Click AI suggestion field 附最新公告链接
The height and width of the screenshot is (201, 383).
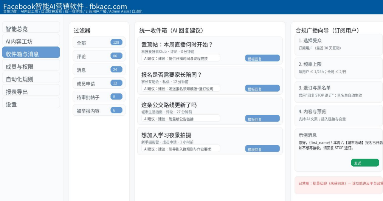180,118
